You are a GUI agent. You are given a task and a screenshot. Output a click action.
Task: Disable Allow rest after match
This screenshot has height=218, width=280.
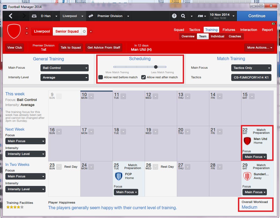(x=143, y=77)
